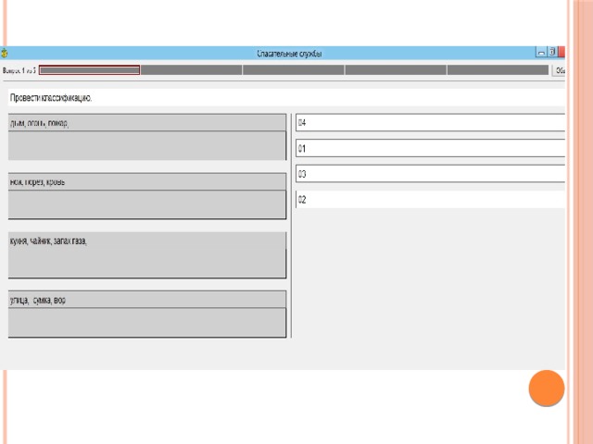The image size is (593, 444).
Task: Click the answer item 02
Action: [430, 199]
